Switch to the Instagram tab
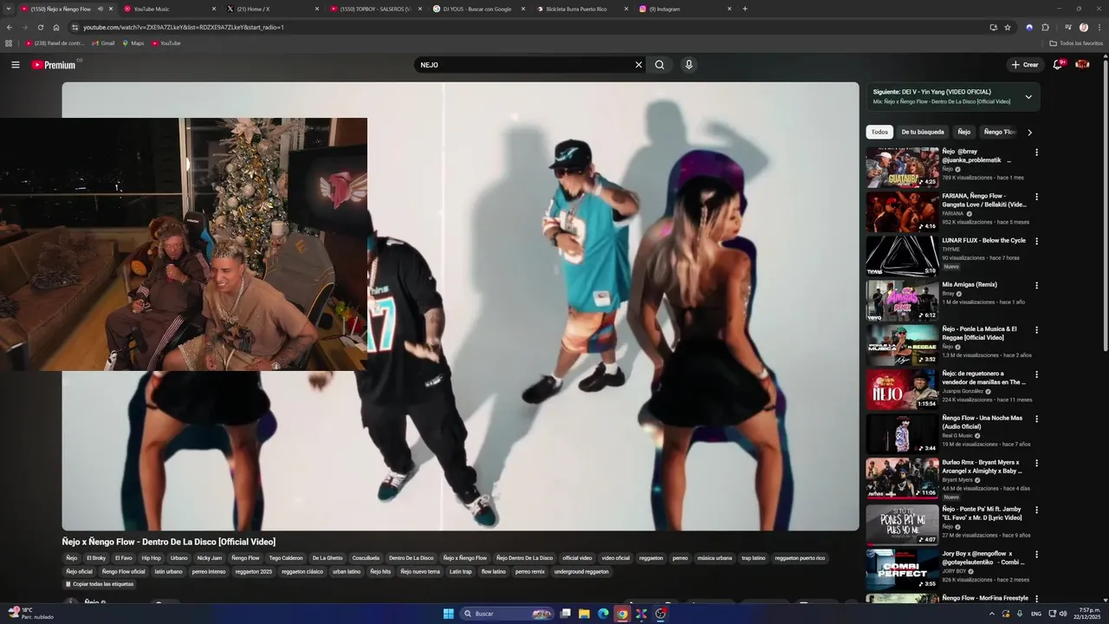 point(684,9)
